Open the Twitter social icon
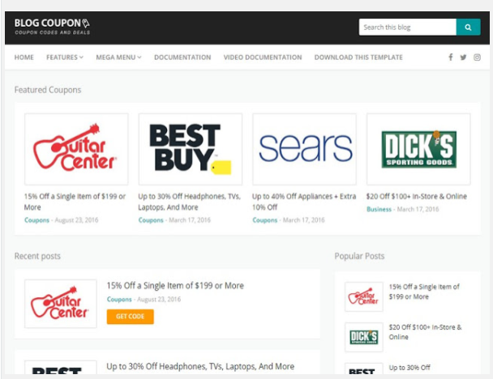The width and height of the screenshot is (493, 379). [x=463, y=57]
